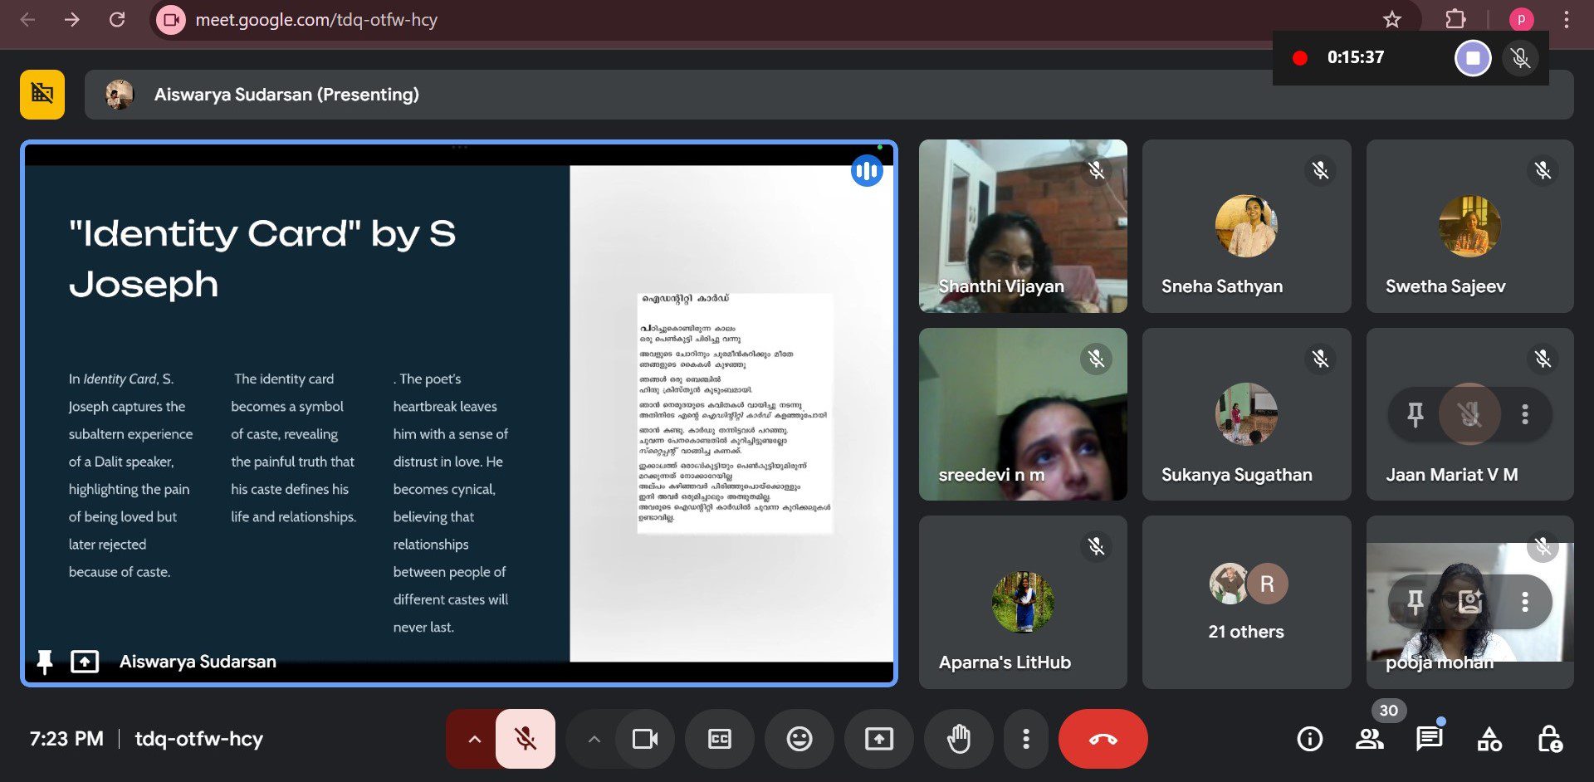Expand audio settings chevron beside microphone
This screenshot has width=1594, height=782.
[474, 739]
